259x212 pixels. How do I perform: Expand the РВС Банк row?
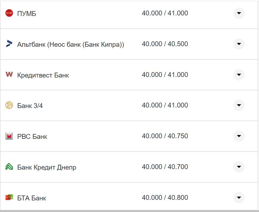(x=239, y=136)
